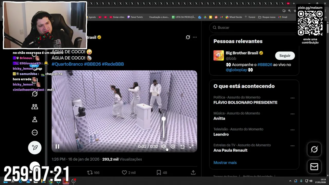Open the Forensi bookmark
The height and width of the screenshot is (185, 329).
[250, 17]
